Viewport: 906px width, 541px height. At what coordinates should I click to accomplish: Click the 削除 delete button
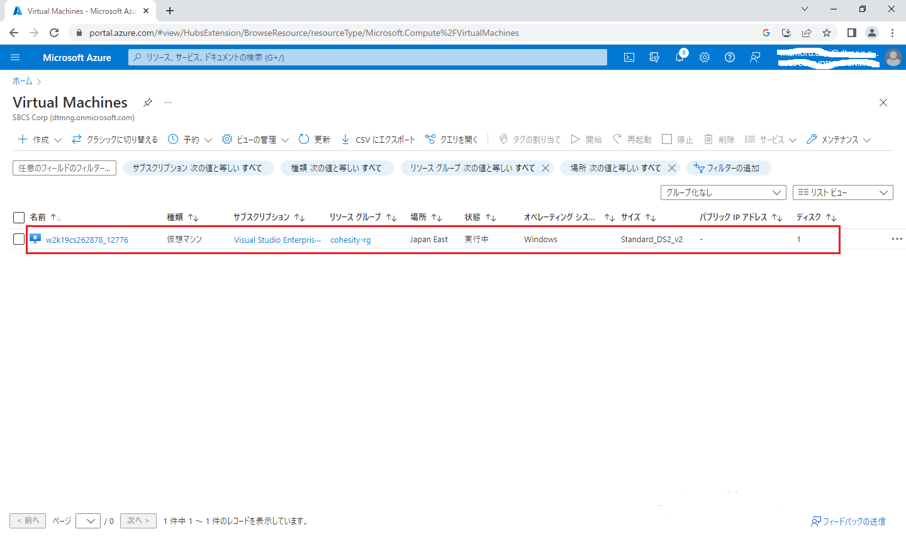[719, 140]
